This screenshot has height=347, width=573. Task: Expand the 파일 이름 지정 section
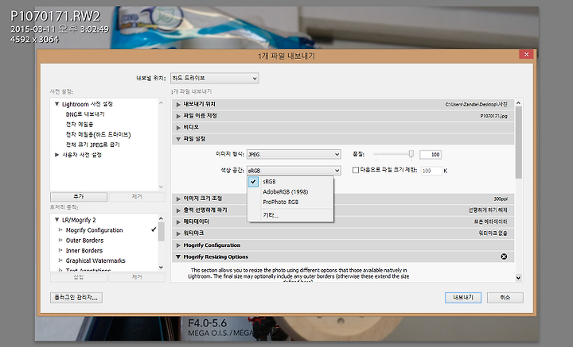coord(178,116)
